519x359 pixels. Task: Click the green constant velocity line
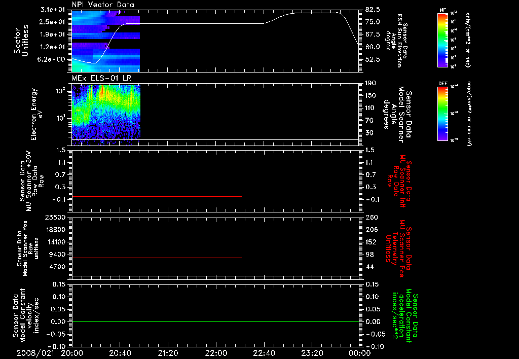[x=215, y=321]
